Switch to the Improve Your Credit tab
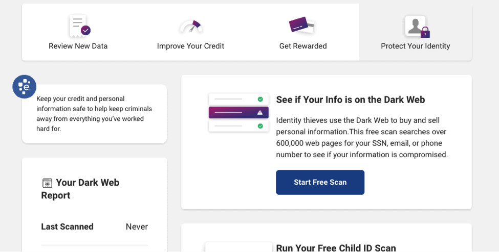 click(190, 46)
